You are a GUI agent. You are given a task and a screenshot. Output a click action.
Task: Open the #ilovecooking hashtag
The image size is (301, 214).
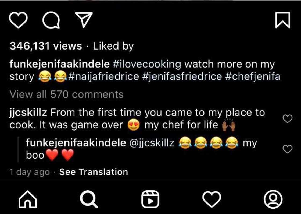click(x=147, y=64)
